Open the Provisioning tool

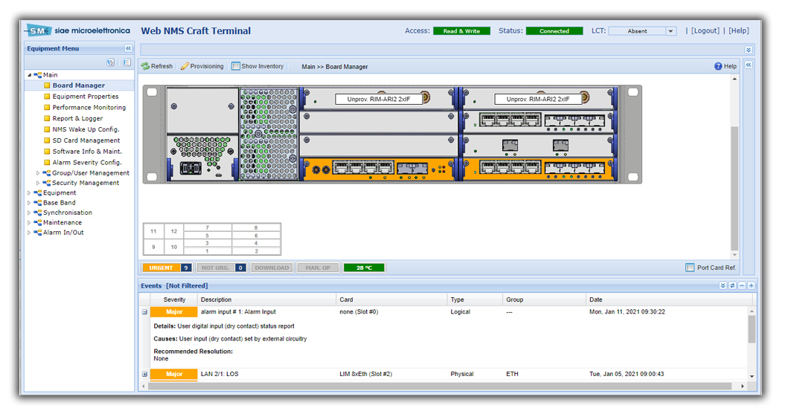(202, 66)
